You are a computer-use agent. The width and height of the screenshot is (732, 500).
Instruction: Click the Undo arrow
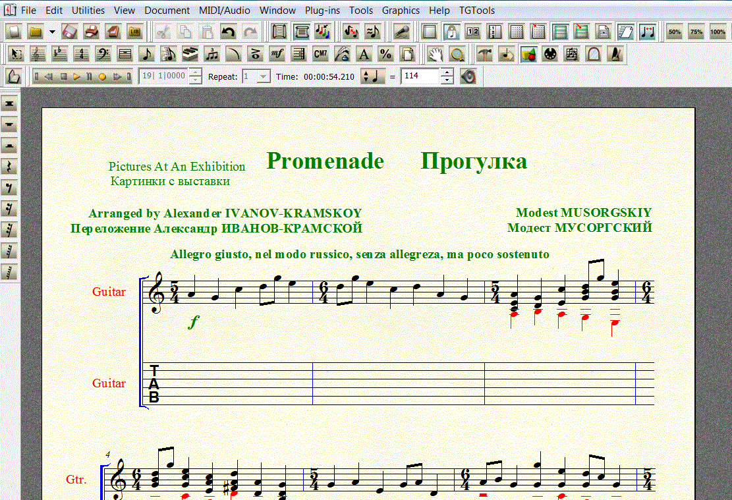tap(228, 32)
